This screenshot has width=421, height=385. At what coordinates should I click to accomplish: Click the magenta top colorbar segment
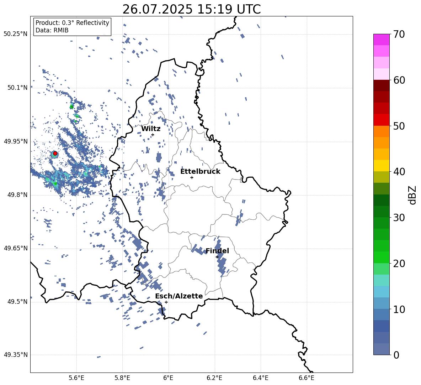[x=382, y=40]
